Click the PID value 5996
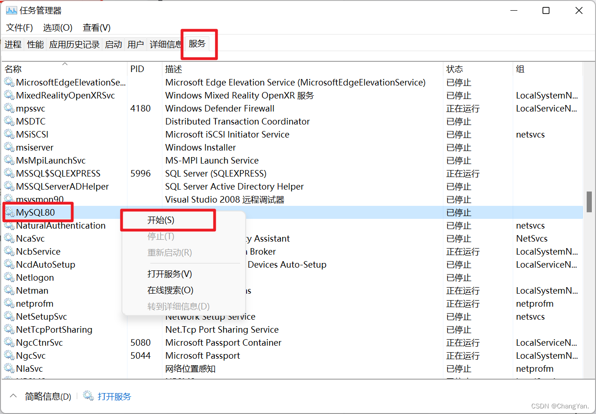 [141, 174]
